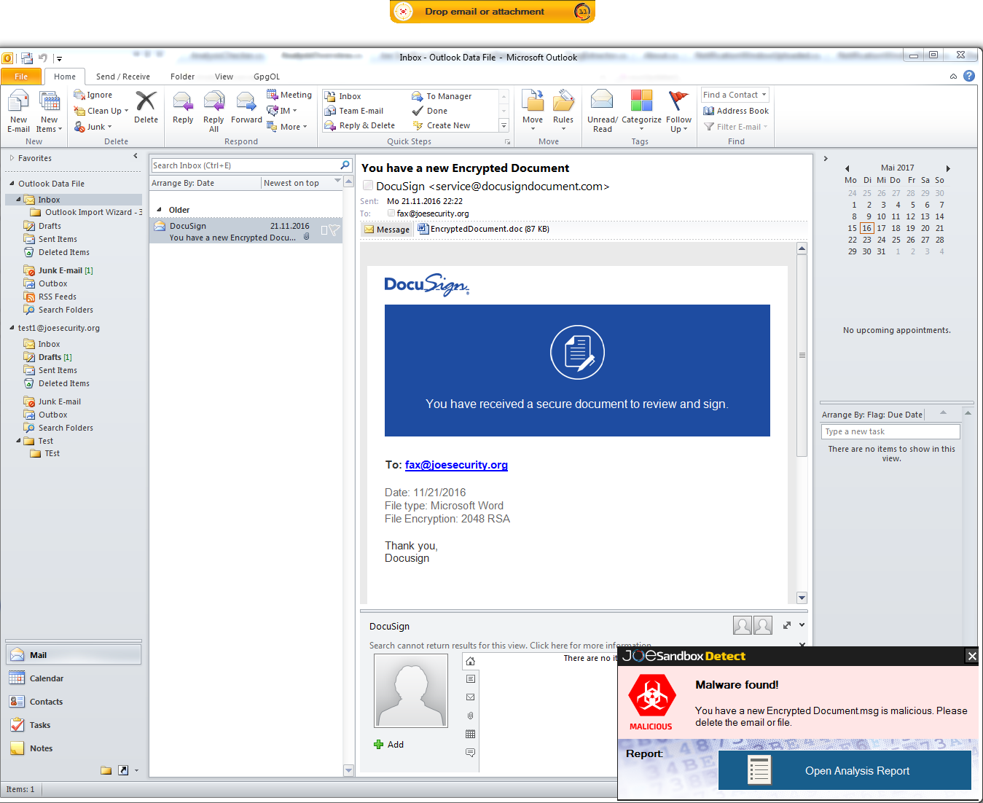Open the fax@joesecurity.org link in email body
The image size is (983, 803).
tap(456, 465)
